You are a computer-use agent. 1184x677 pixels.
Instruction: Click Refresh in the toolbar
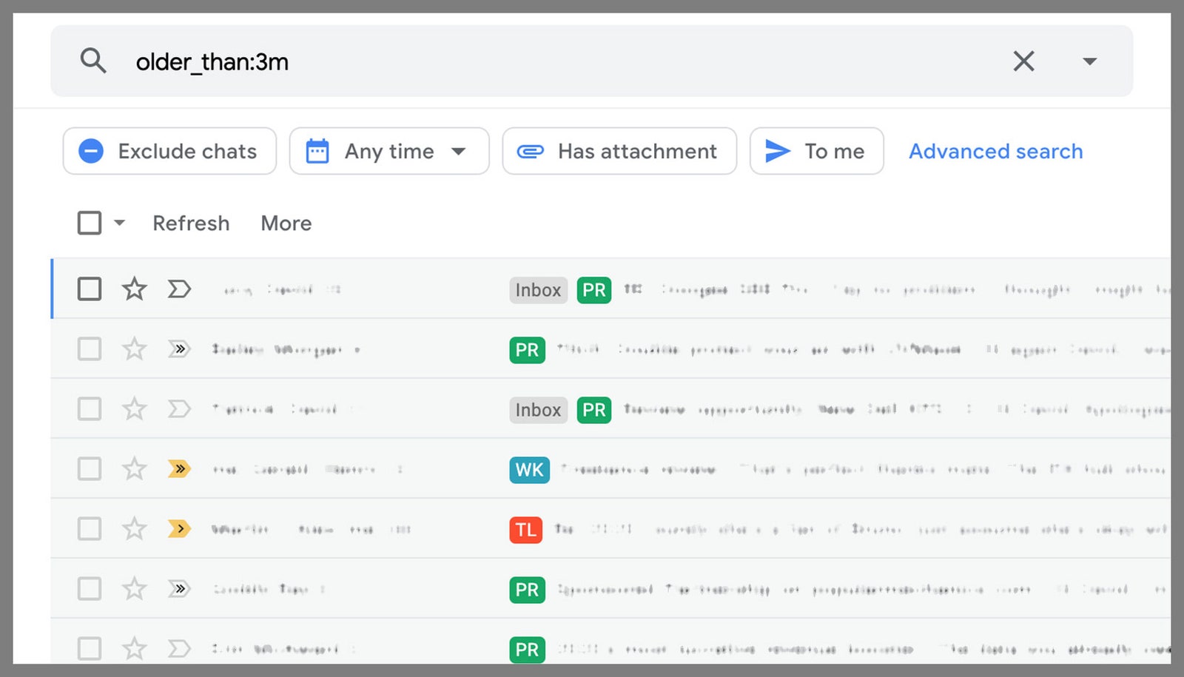point(191,223)
